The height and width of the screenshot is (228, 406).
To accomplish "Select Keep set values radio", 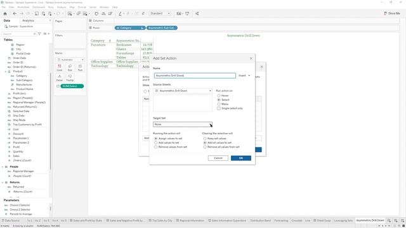I will 205,139.
